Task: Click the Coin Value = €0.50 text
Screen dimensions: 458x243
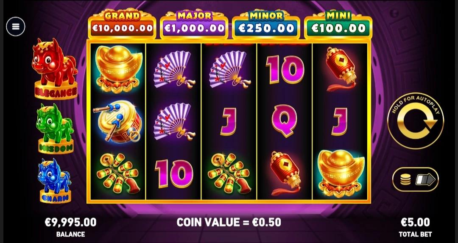Action: pos(229,222)
